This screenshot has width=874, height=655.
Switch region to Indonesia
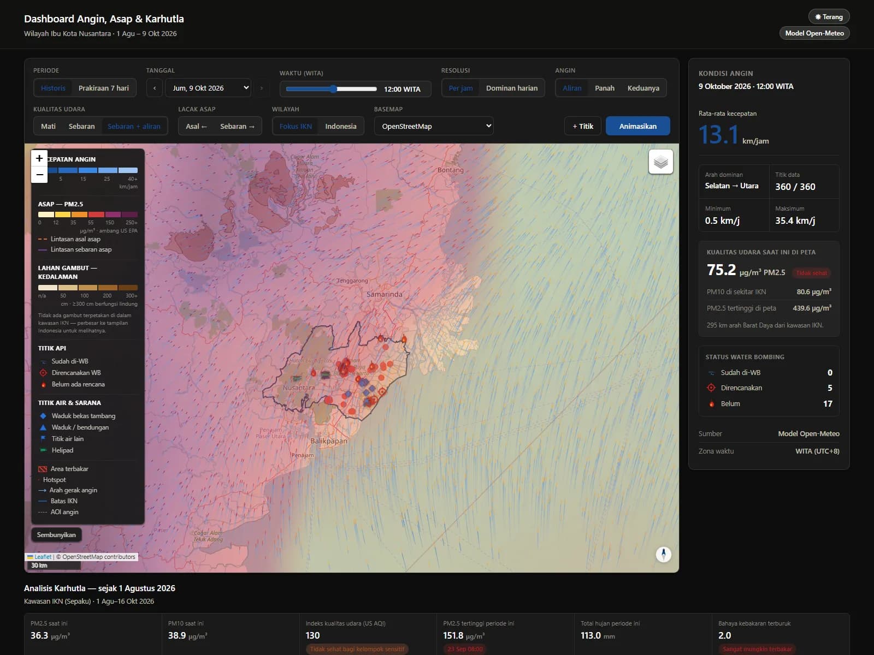click(341, 126)
